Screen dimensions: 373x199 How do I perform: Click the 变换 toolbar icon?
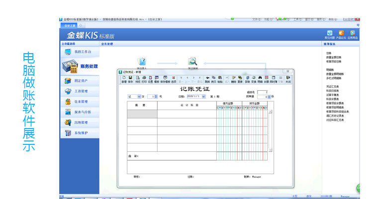pyautogui.click(x=254, y=79)
